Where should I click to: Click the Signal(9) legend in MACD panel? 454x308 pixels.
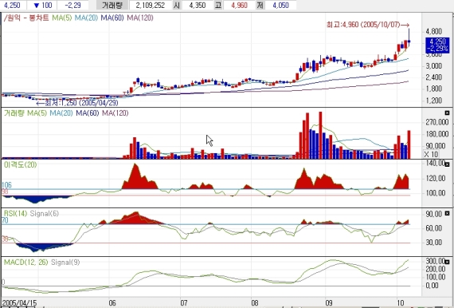65,263
